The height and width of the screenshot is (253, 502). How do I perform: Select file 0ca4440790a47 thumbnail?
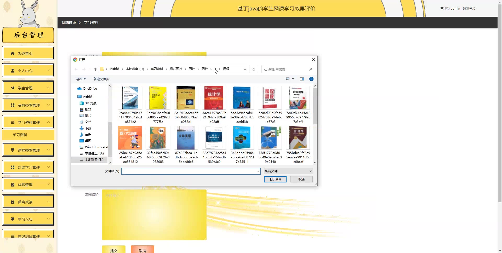pyautogui.click(x=130, y=97)
